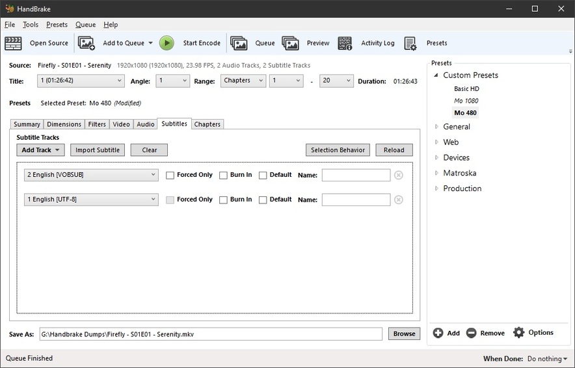Image resolution: width=575 pixels, height=368 pixels.
Task: Open the Activity Log icon
Action: coord(345,44)
